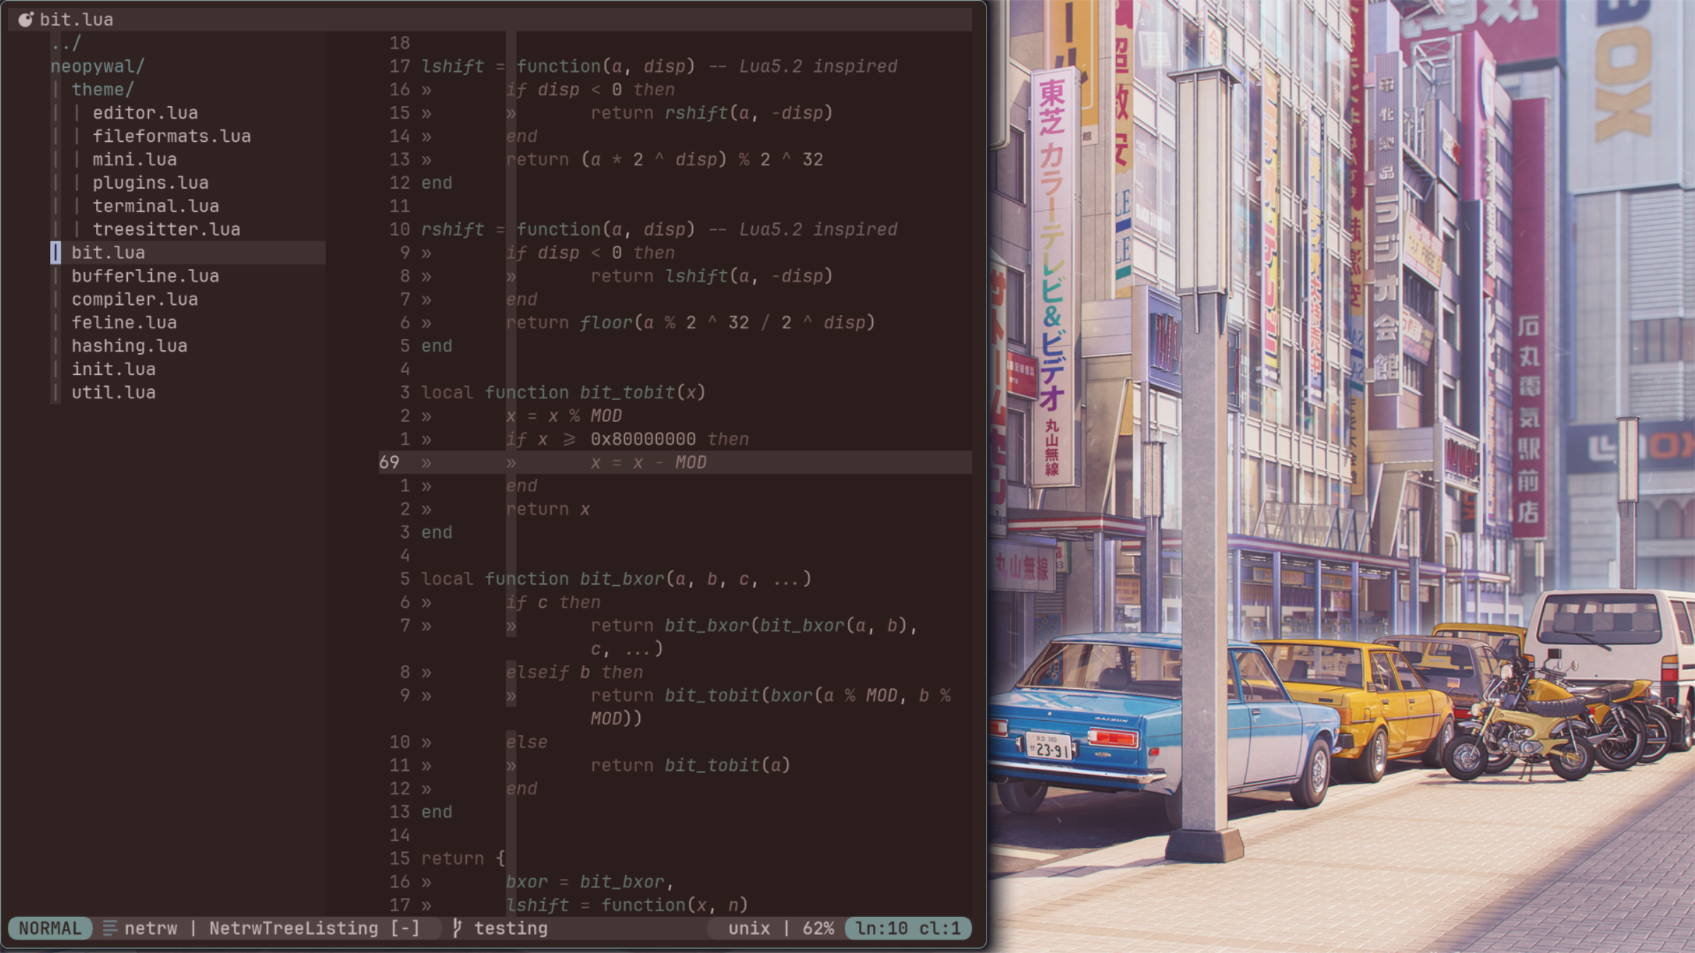Image resolution: width=1695 pixels, height=953 pixels.
Task: Click the testing branch name in statusline
Action: (511, 928)
